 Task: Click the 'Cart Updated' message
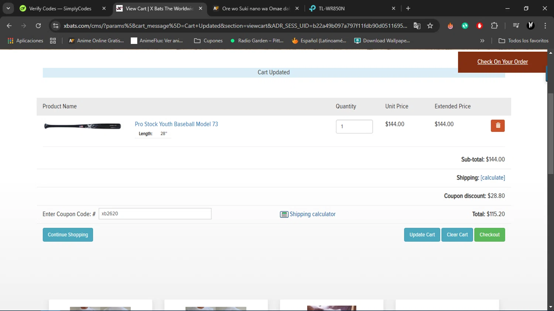tap(274, 73)
